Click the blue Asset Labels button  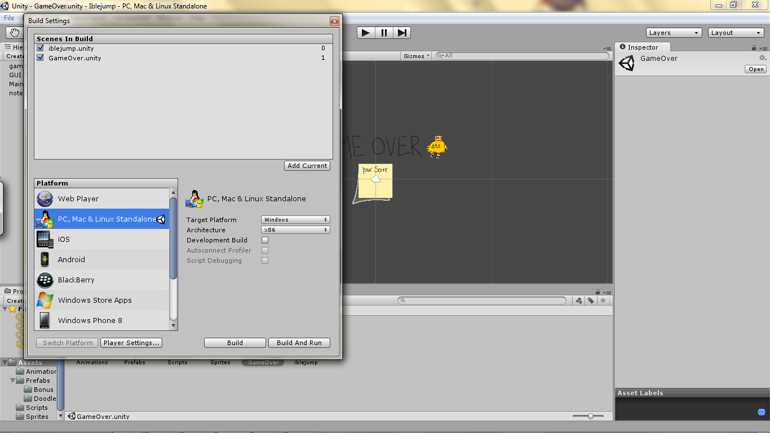point(762,413)
